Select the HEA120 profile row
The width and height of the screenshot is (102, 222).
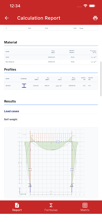(51, 86)
